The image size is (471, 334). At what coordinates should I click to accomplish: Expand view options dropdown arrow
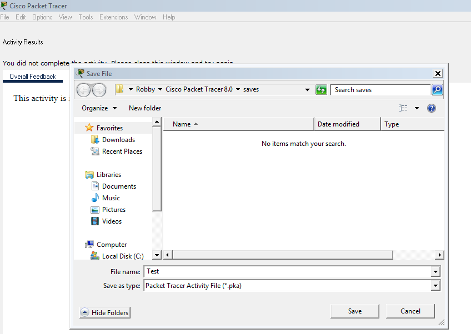point(417,108)
